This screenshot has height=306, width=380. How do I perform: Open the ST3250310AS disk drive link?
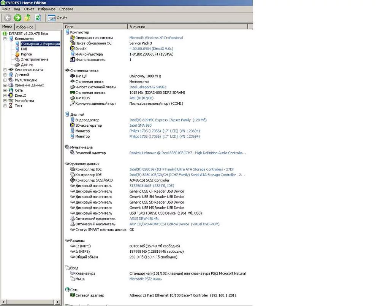pos(152,186)
